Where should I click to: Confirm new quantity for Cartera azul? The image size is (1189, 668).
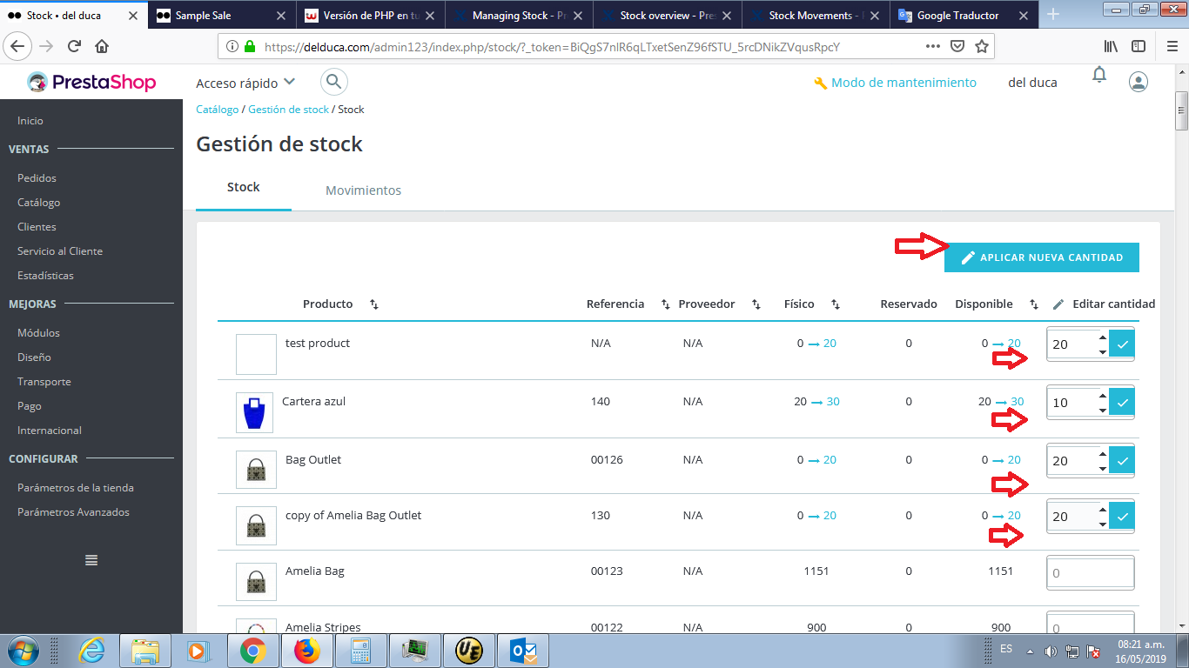[1121, 402]
